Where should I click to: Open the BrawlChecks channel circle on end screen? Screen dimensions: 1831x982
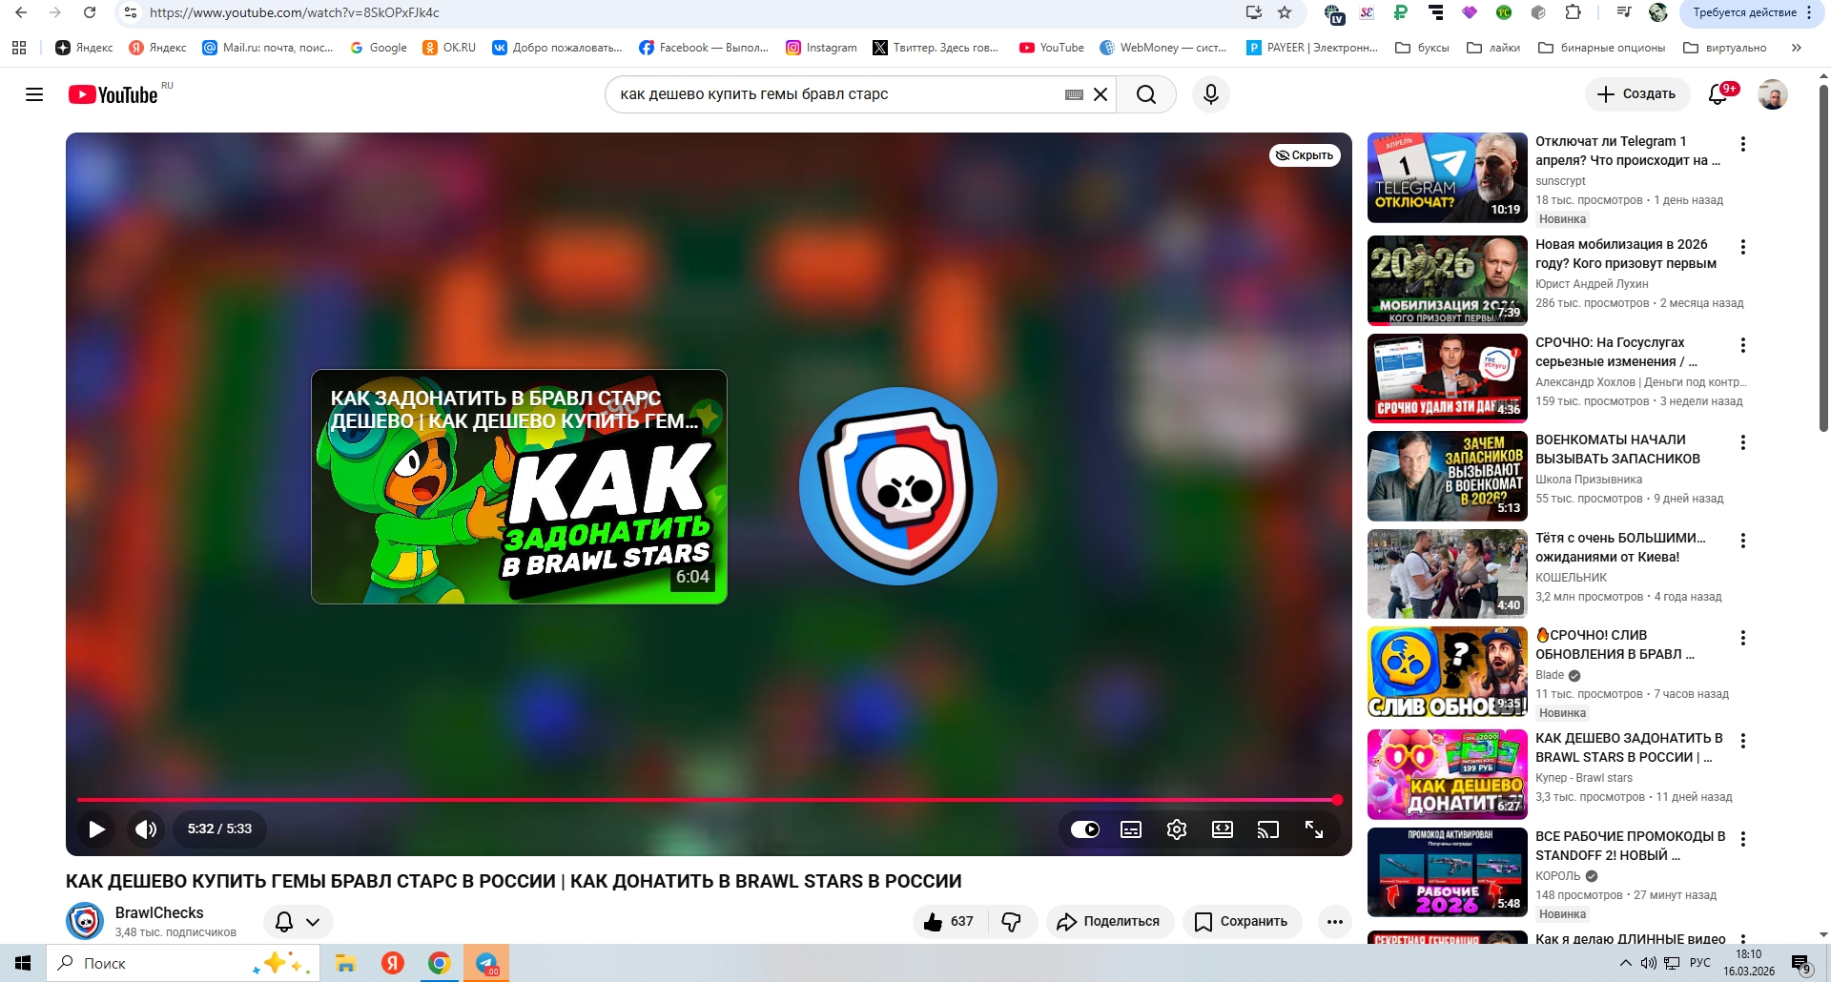(x=898, y=486)
